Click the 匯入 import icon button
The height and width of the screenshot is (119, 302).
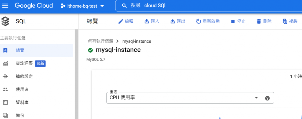(x=152, y=21)
